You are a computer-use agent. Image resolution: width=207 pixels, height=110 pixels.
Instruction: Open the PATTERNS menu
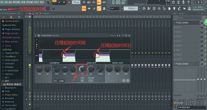[x=17, y=2]
